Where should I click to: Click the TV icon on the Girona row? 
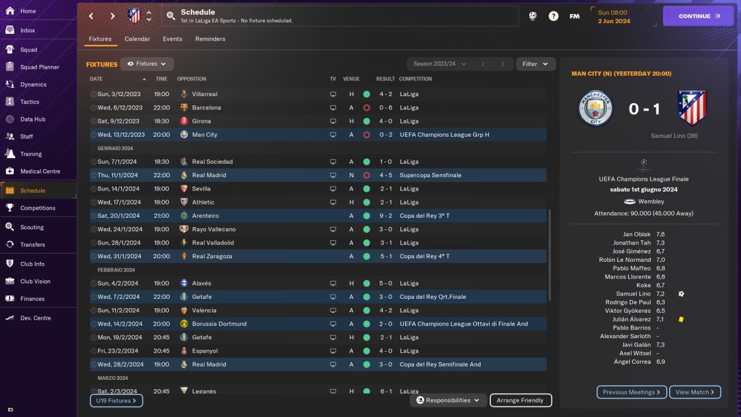point(333,121)
